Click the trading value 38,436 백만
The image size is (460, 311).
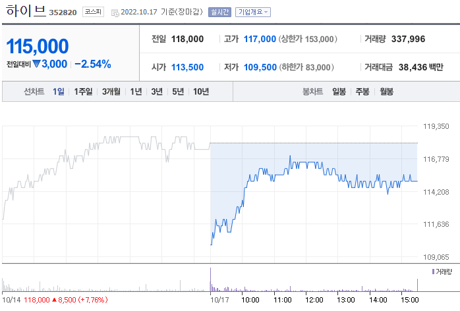pos(420,67)
